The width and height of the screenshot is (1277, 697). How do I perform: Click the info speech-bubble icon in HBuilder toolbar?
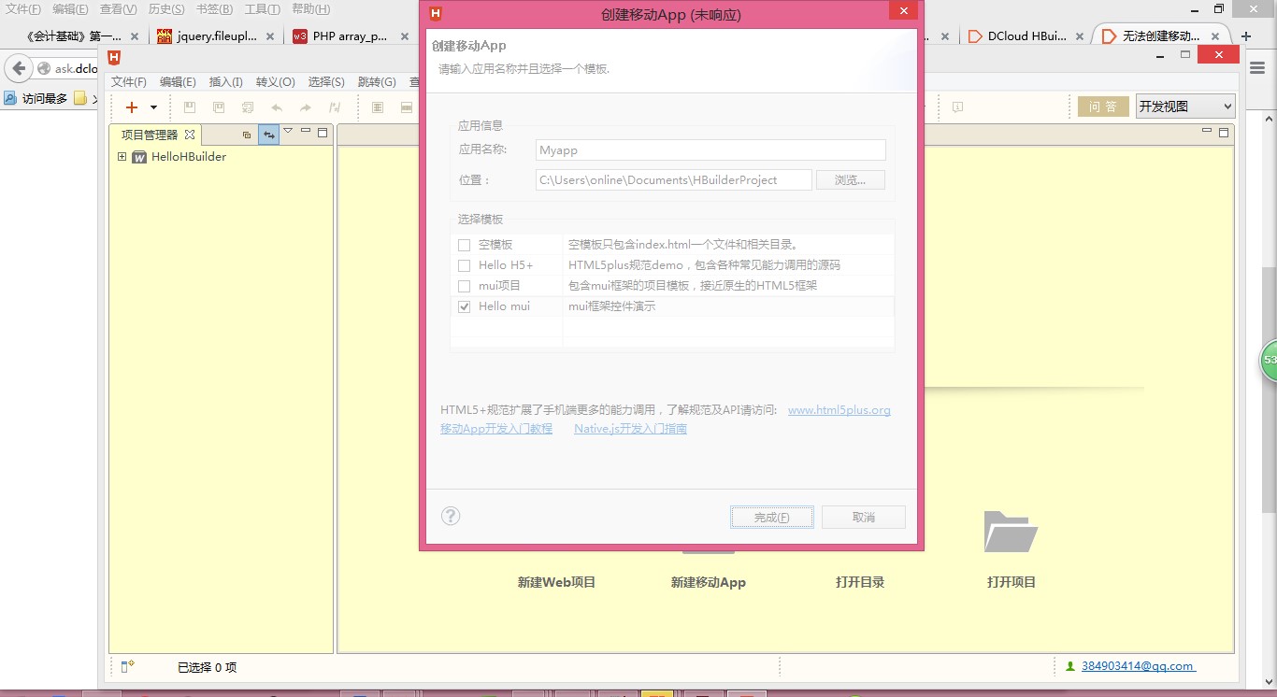coord(957,107)
